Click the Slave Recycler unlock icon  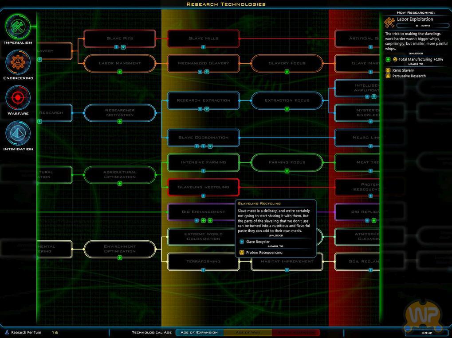pos(242,242)
